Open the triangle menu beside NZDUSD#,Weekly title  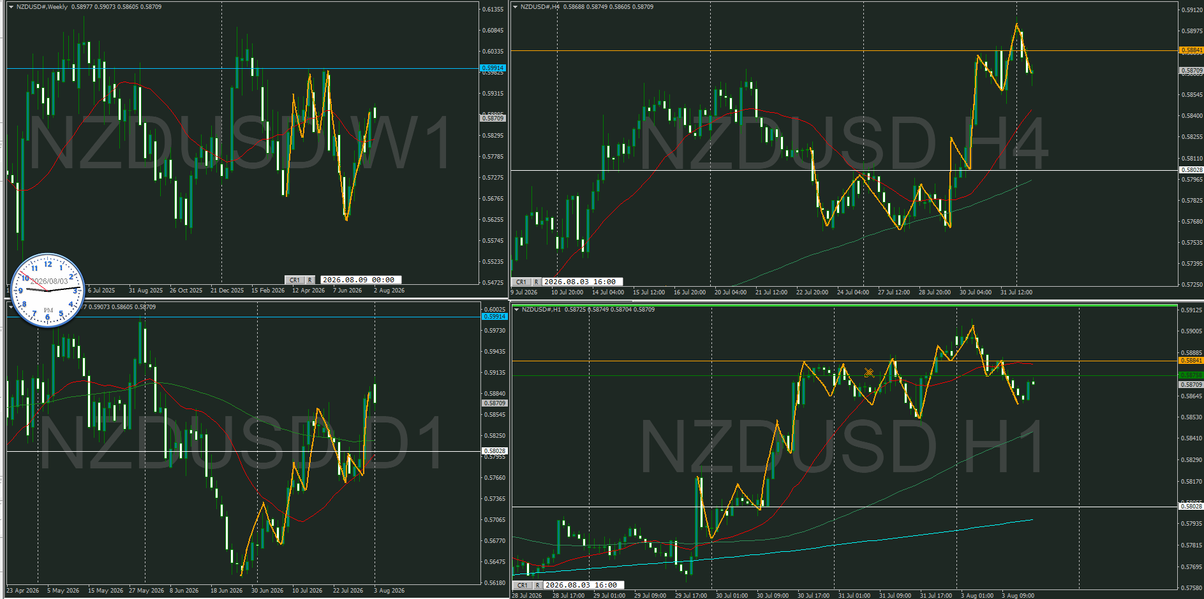tap(11, 7)
